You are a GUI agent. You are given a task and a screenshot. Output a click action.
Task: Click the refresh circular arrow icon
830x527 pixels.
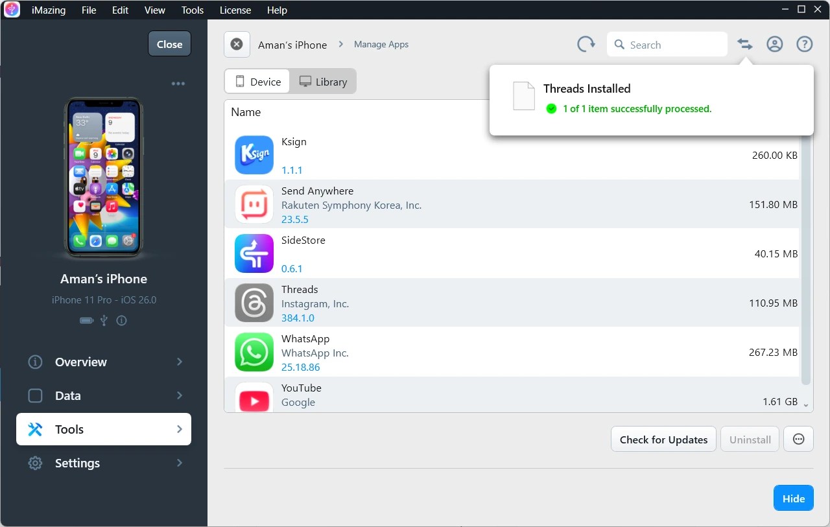(x=586, y=44)
